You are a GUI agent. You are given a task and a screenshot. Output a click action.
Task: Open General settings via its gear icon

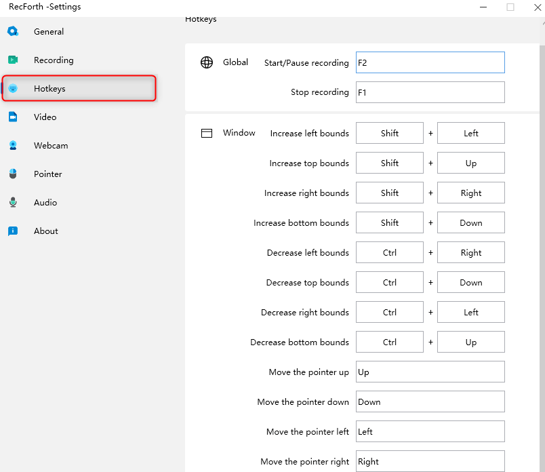pos(13,31)
